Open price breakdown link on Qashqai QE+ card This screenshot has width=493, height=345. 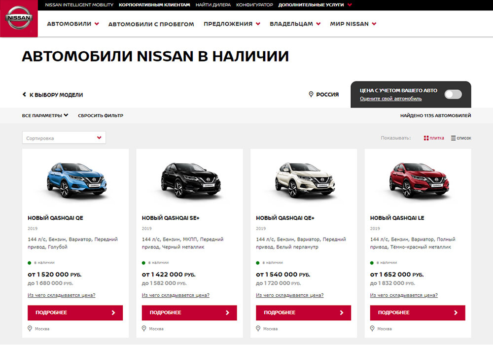(x=289, y=295)
